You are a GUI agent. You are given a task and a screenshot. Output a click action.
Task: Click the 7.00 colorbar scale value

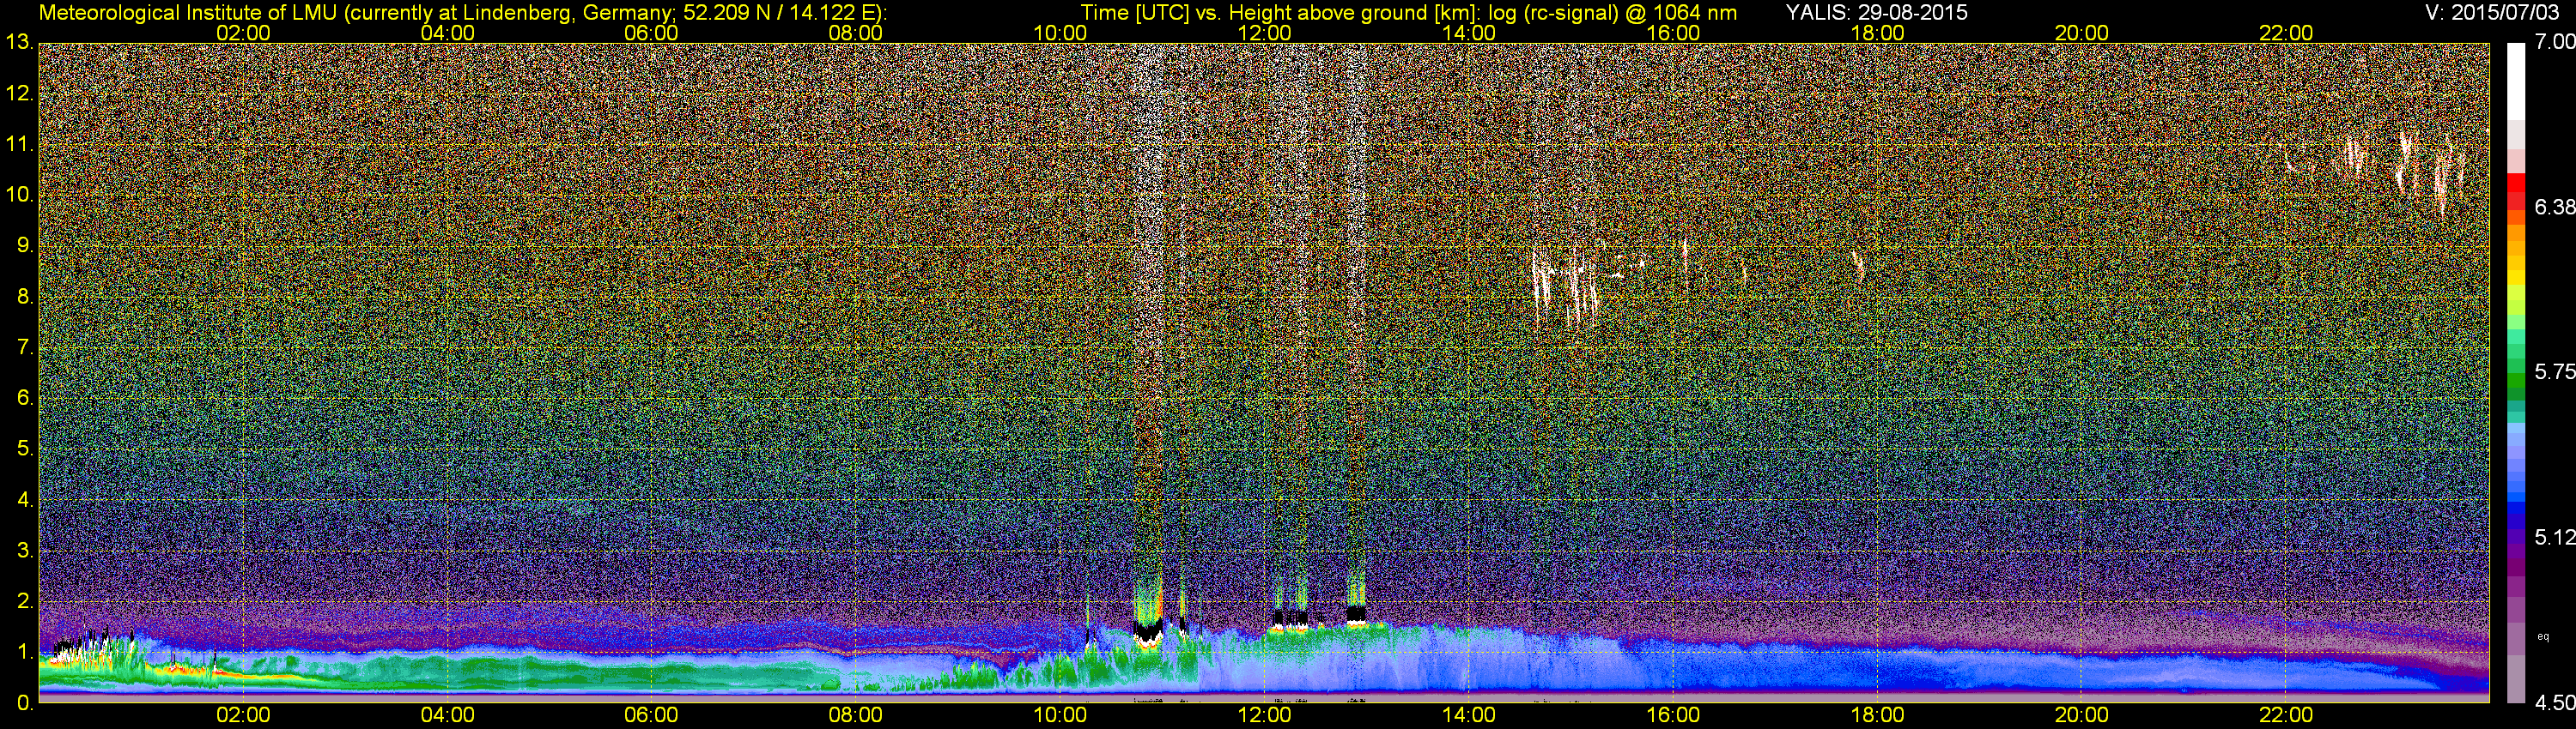tap(2554, 42)
